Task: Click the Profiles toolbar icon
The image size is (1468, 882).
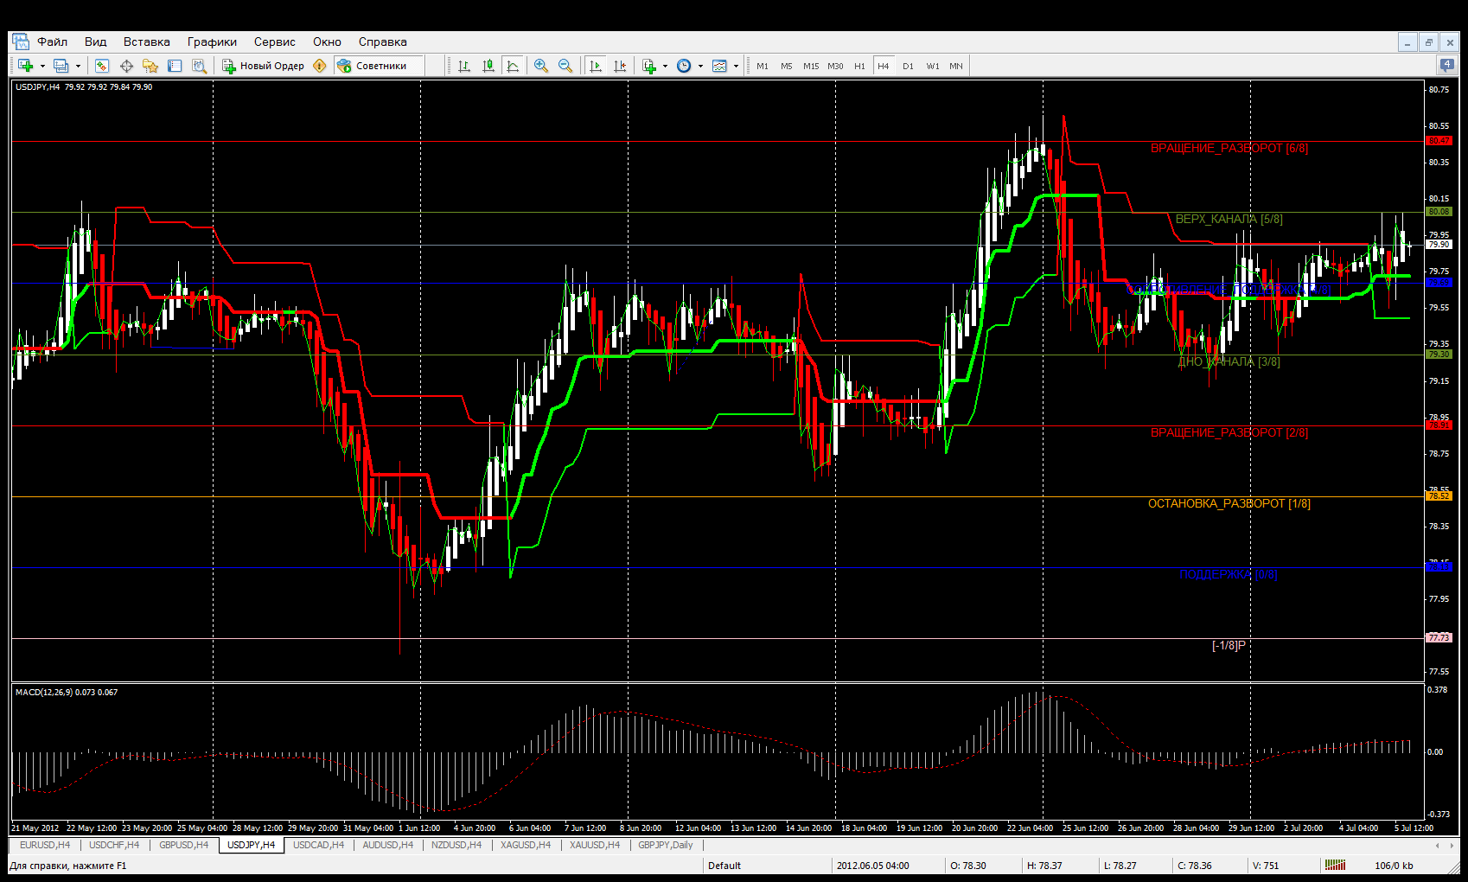Action: click(61, 66)
